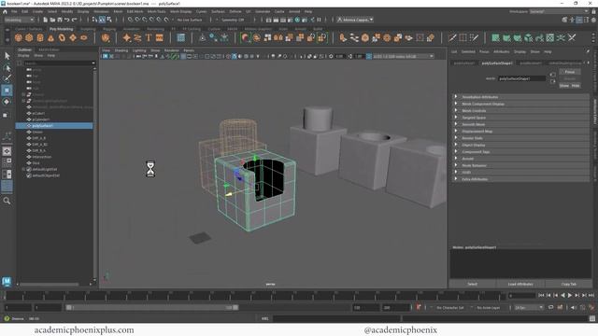
Task: Click the crossed lines icon at shelf end
Action: pos(572,37)
